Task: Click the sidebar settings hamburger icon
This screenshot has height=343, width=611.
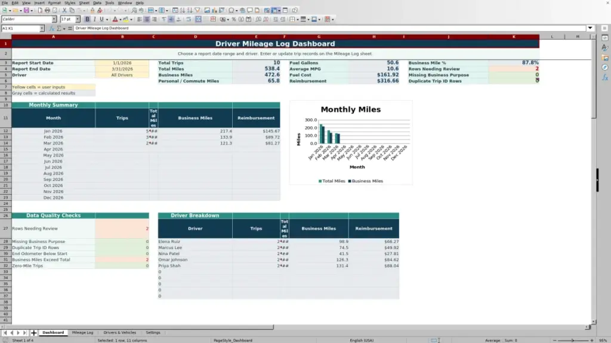Action: click(x=605, y=28)
